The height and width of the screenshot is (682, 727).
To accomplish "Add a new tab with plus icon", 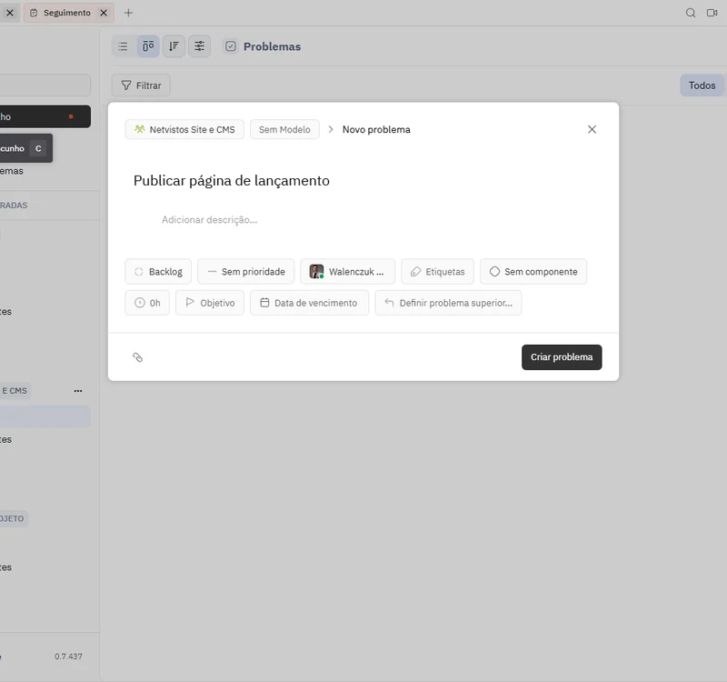I will click(128, 13).
